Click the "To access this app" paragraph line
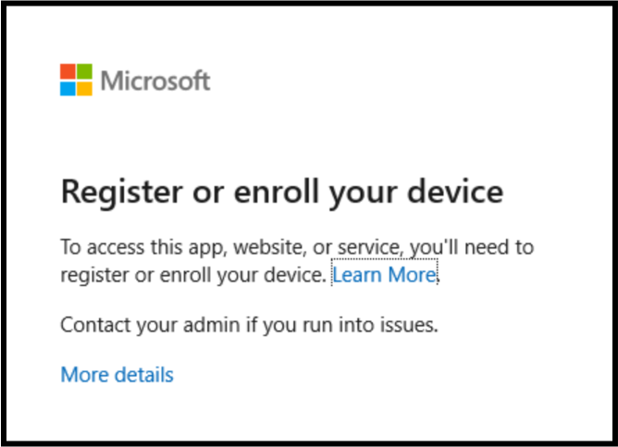The width and height of the screenshot is (618, 447). pyautogui.click(x=296, y=248)
